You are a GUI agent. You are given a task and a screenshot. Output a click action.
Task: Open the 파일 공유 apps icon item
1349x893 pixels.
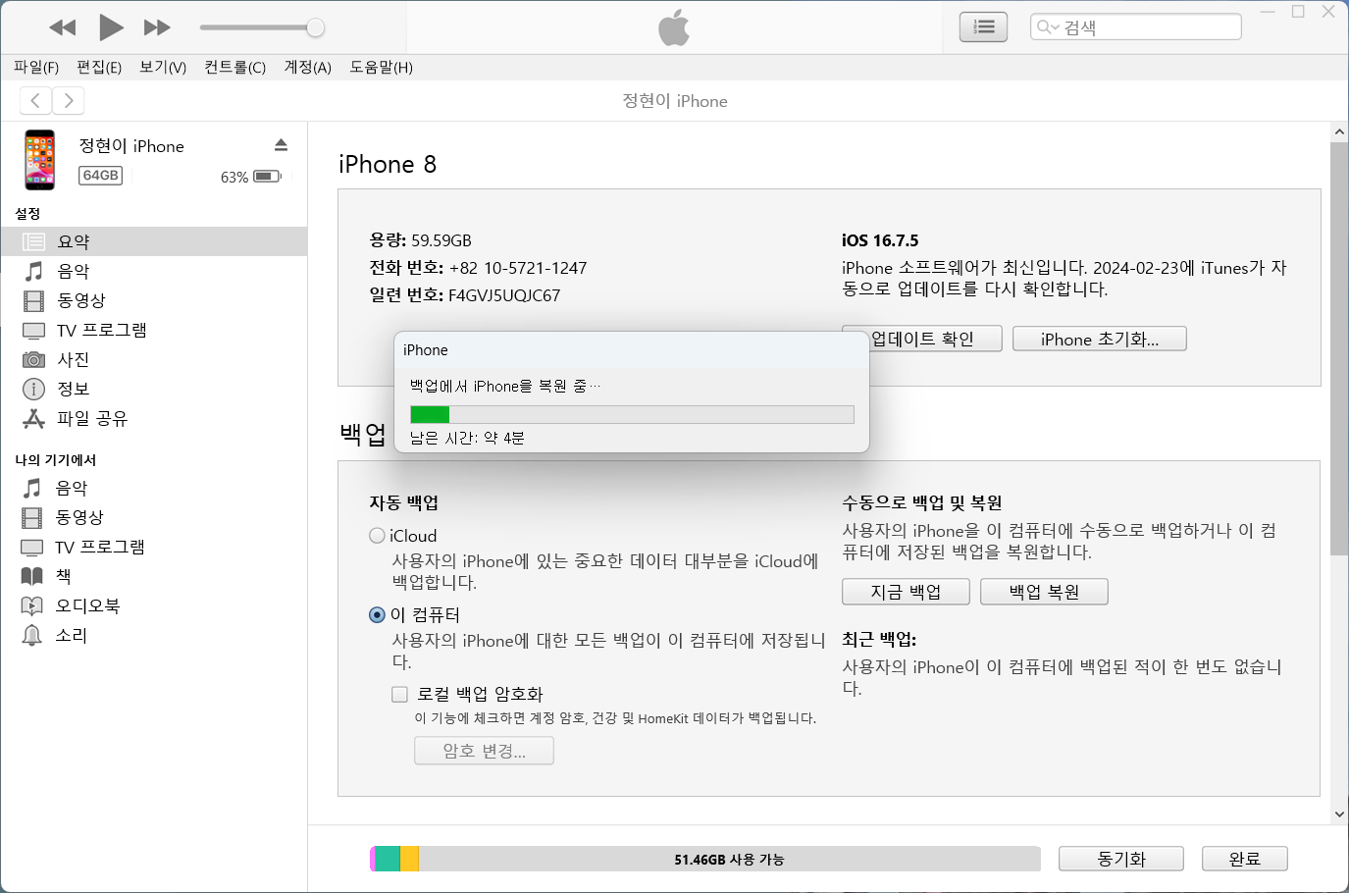pyautogui.click(x=34, y=419)
